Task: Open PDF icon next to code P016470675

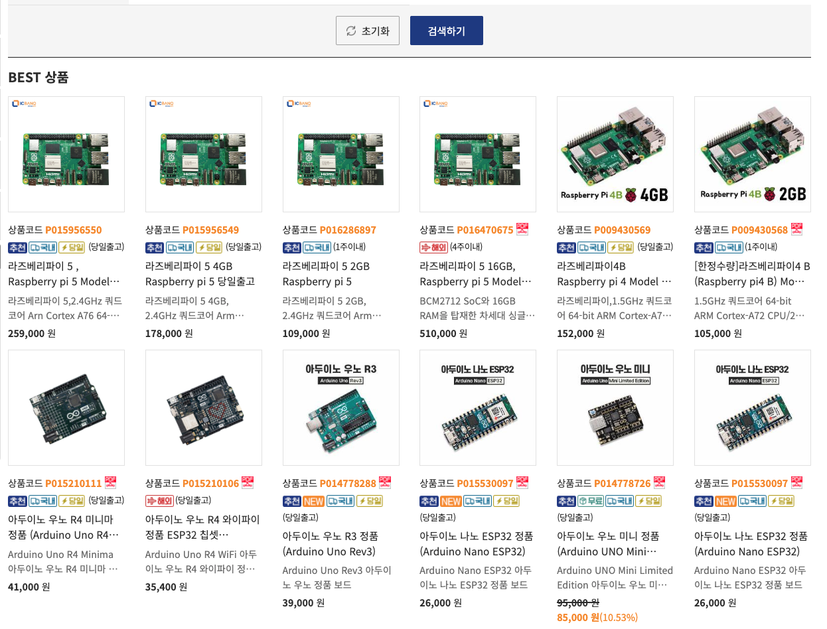Action: (x=522, y=229)
